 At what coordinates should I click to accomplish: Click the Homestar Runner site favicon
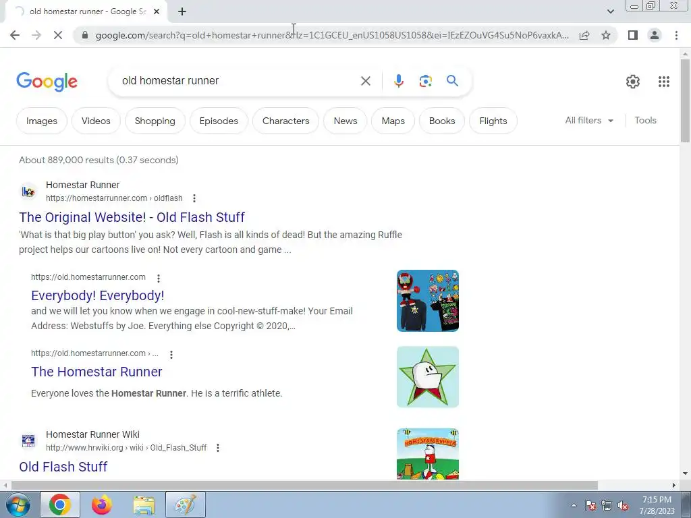28,192
